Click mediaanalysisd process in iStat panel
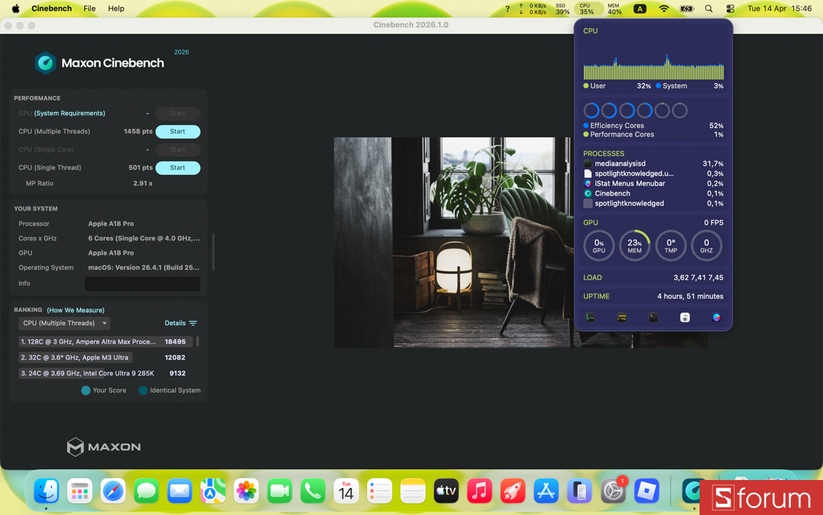Screen dimensions: 823x515 coord(653,164)
